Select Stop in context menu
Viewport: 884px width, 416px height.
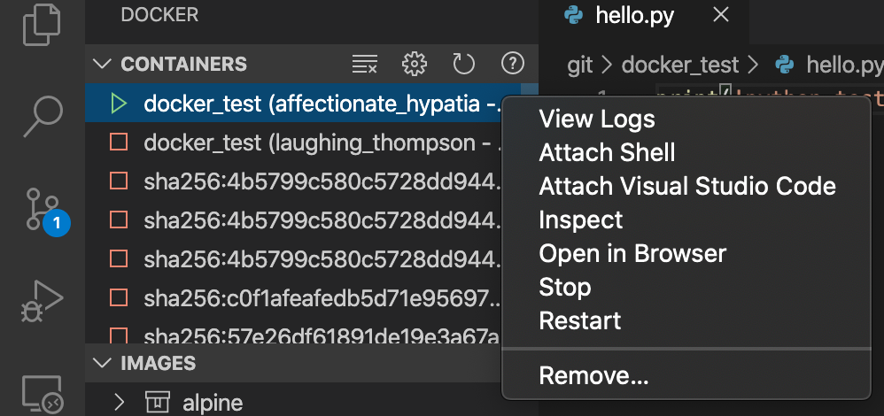point(565,288)
